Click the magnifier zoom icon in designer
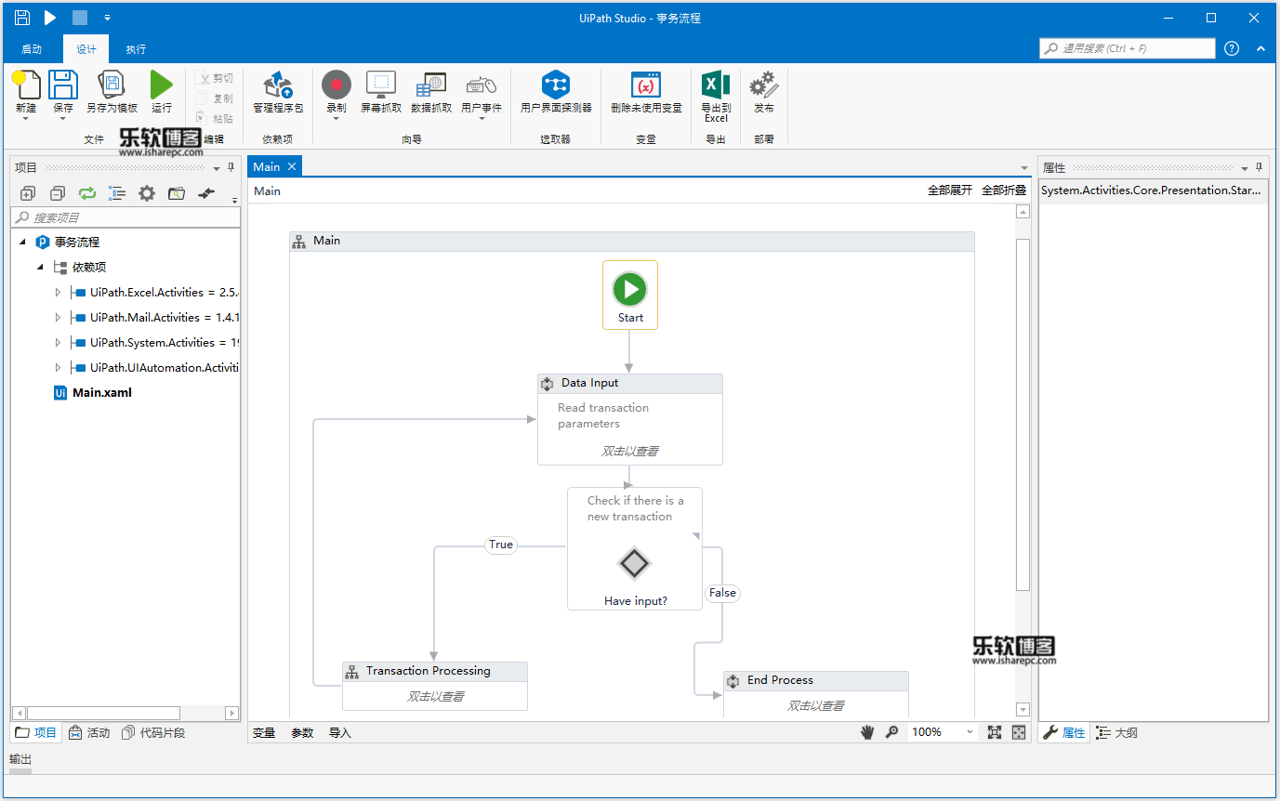1280x801 pixels. tap(892, 732)
